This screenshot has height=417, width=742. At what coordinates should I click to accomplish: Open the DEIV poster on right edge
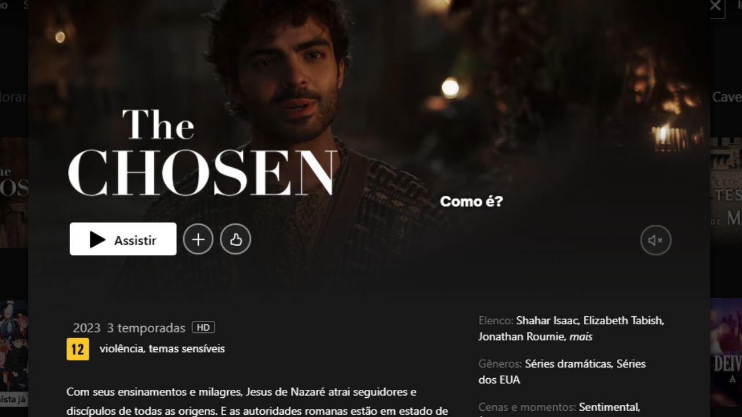(726, 352)
